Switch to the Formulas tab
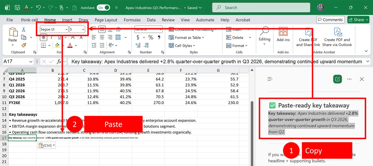Image resolution: width=373 pixels, height=166 pixels. (132, 20)
